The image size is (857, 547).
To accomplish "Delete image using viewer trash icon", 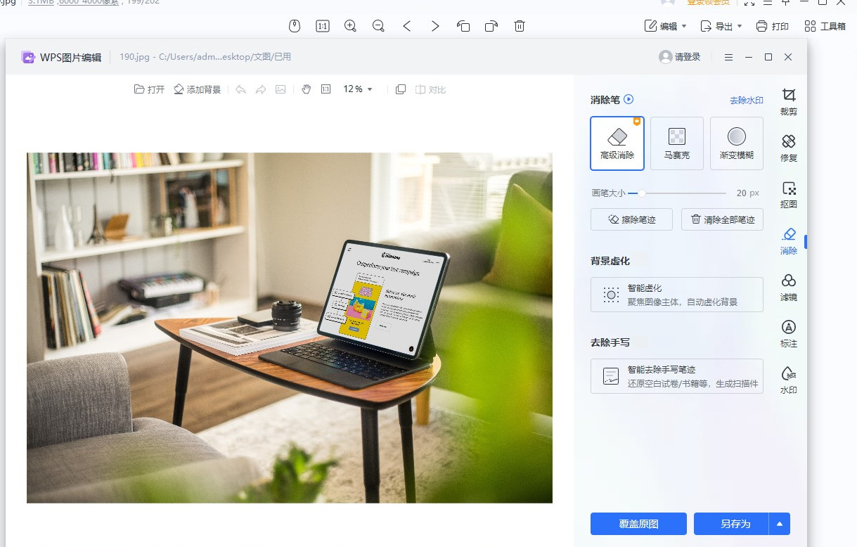I will pos(520,26).
